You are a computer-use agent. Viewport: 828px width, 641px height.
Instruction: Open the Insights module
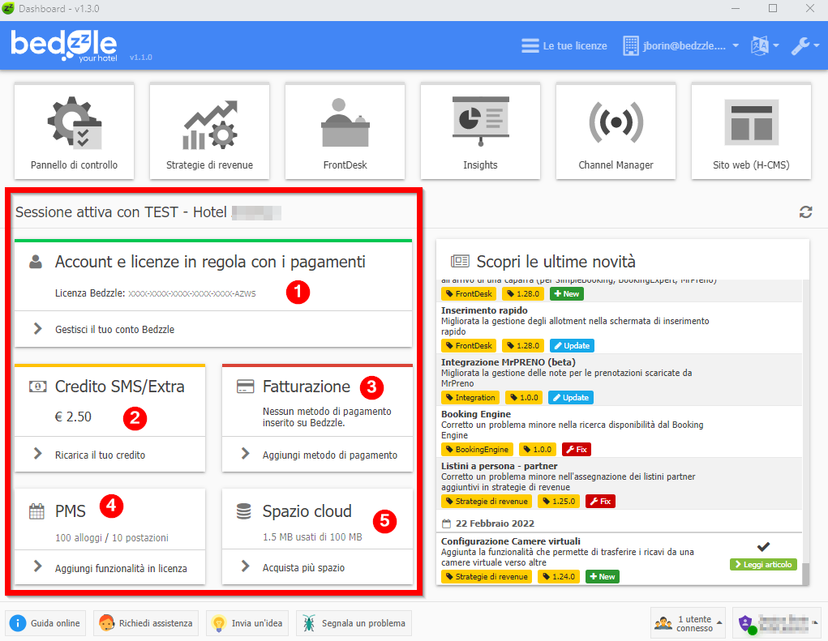coord(481,131)
